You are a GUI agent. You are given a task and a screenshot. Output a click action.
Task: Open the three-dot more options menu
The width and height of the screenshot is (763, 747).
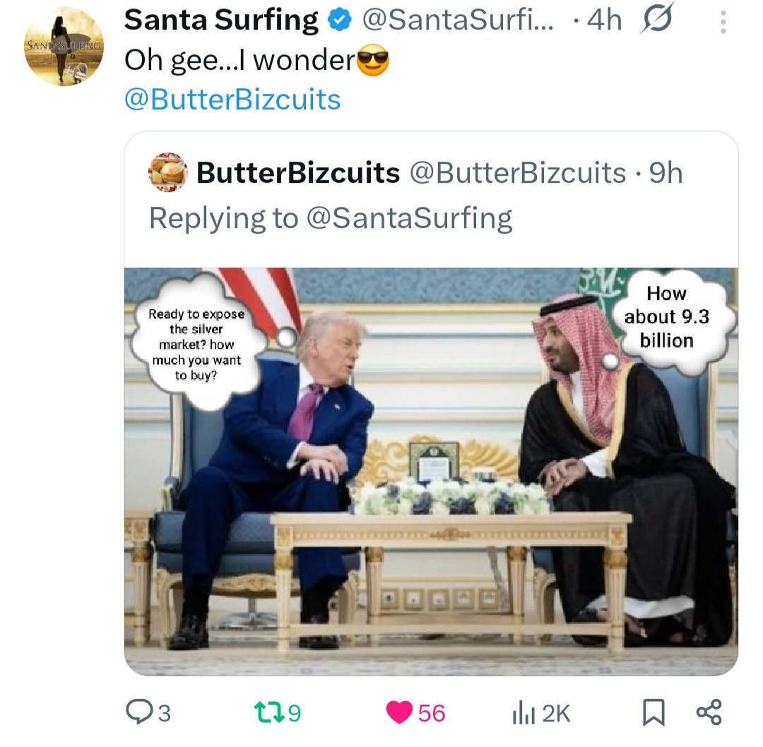pyautogui.click(x=722, y=23)
